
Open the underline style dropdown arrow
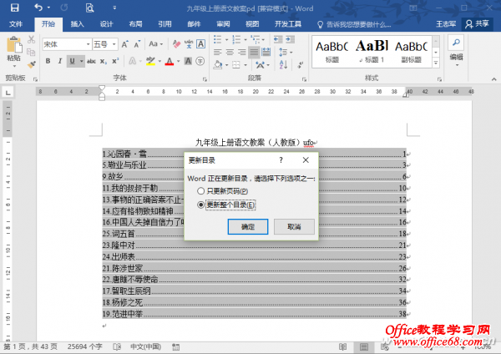coord(82,61)
